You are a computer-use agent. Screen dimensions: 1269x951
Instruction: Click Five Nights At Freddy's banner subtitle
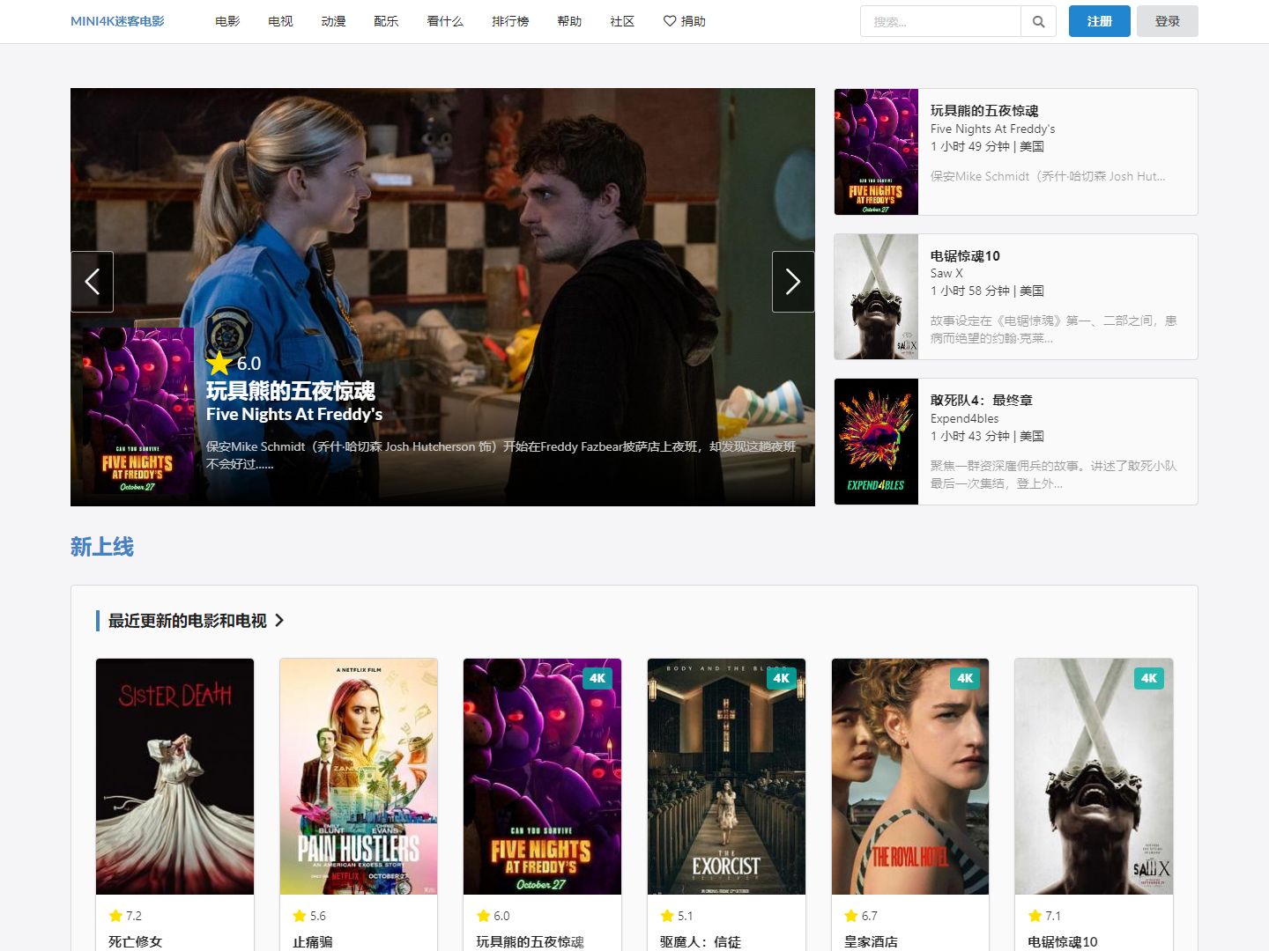[x=294, y=415]
